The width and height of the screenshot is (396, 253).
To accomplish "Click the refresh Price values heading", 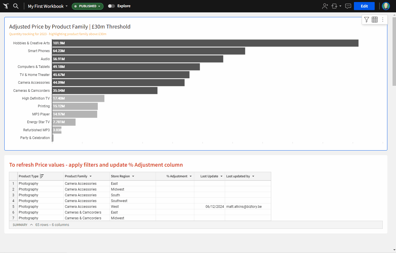I will (x=96, y=165).
